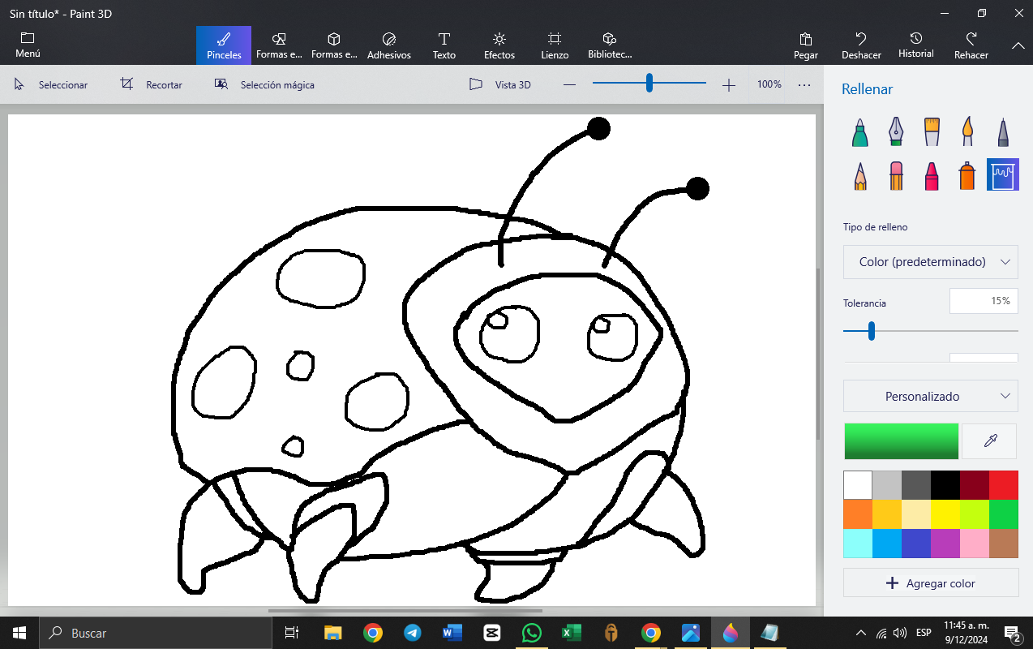
Task: Choose the red color swatch
Action: (x=1004, y=485)
